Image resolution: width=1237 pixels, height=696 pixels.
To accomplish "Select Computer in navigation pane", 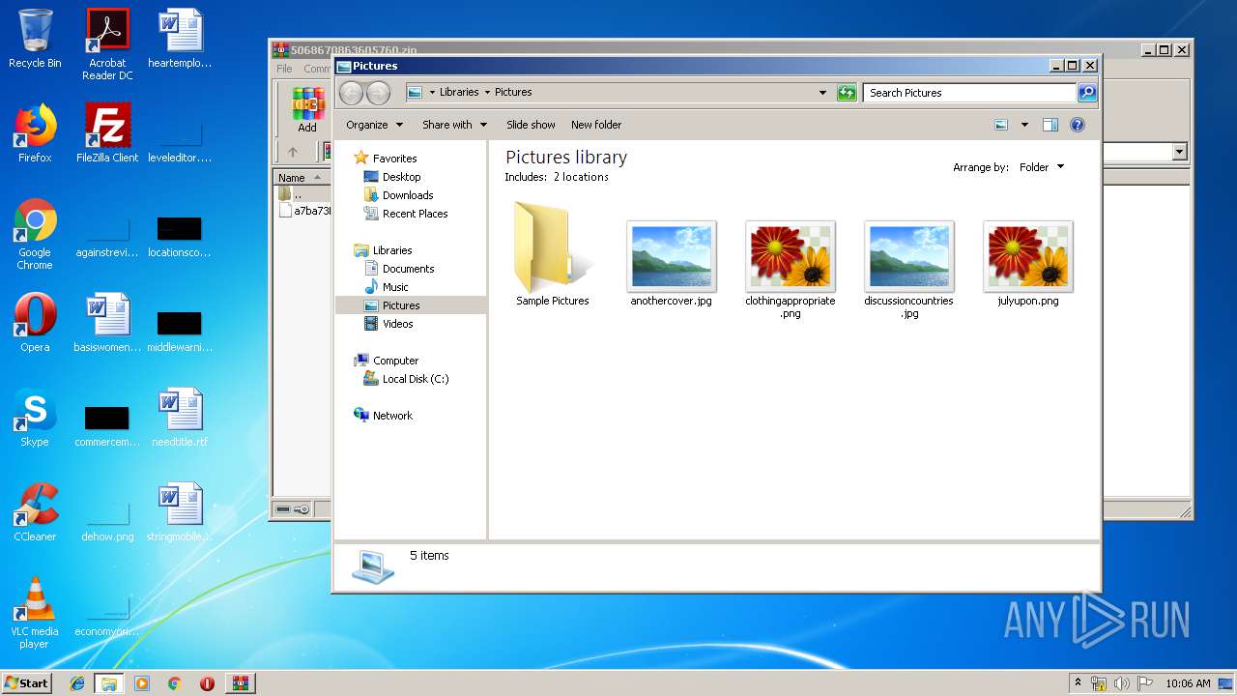I will 395,361.
